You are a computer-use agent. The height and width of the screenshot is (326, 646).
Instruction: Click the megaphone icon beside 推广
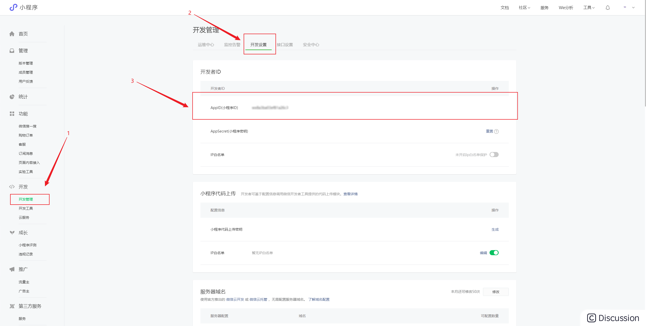tap(12, 269)
